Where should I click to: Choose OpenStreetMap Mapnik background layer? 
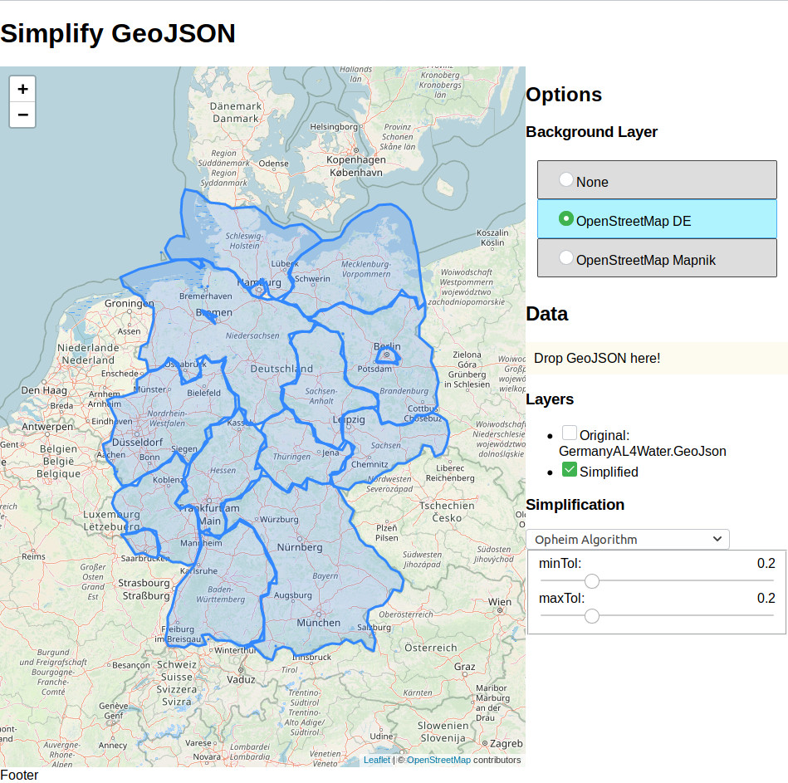(x=566, y=258)
